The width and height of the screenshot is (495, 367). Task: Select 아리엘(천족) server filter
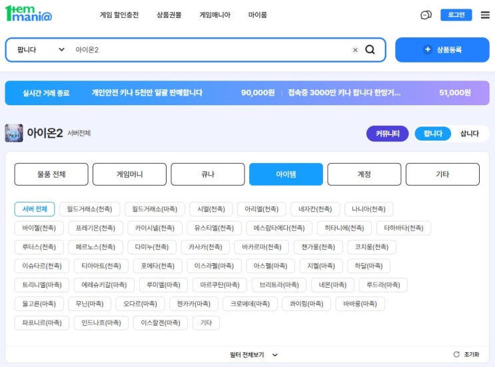[x=262, y=209]
